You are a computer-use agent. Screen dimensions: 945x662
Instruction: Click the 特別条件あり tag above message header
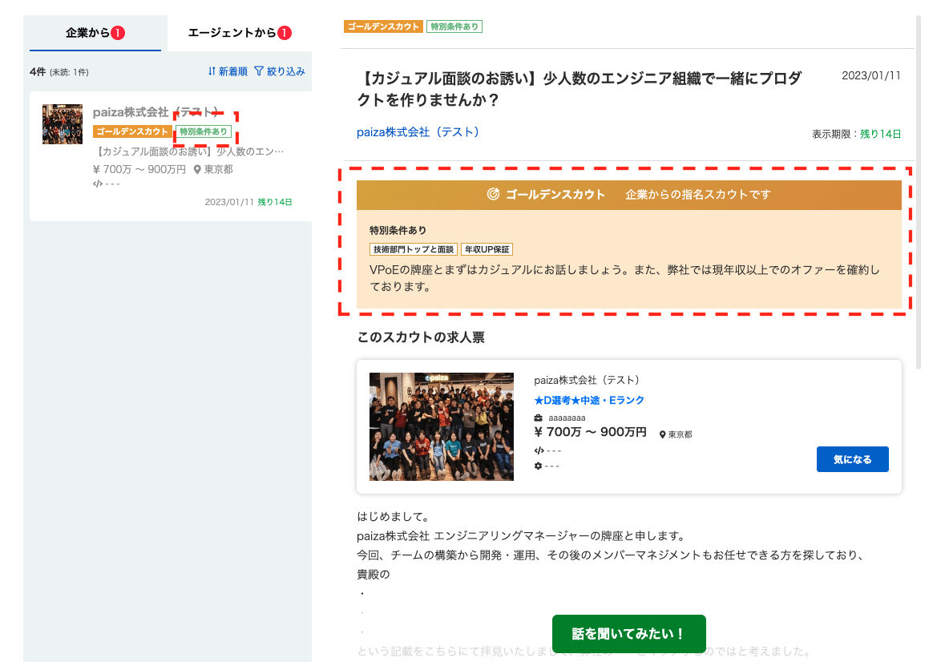pos(454,26)
